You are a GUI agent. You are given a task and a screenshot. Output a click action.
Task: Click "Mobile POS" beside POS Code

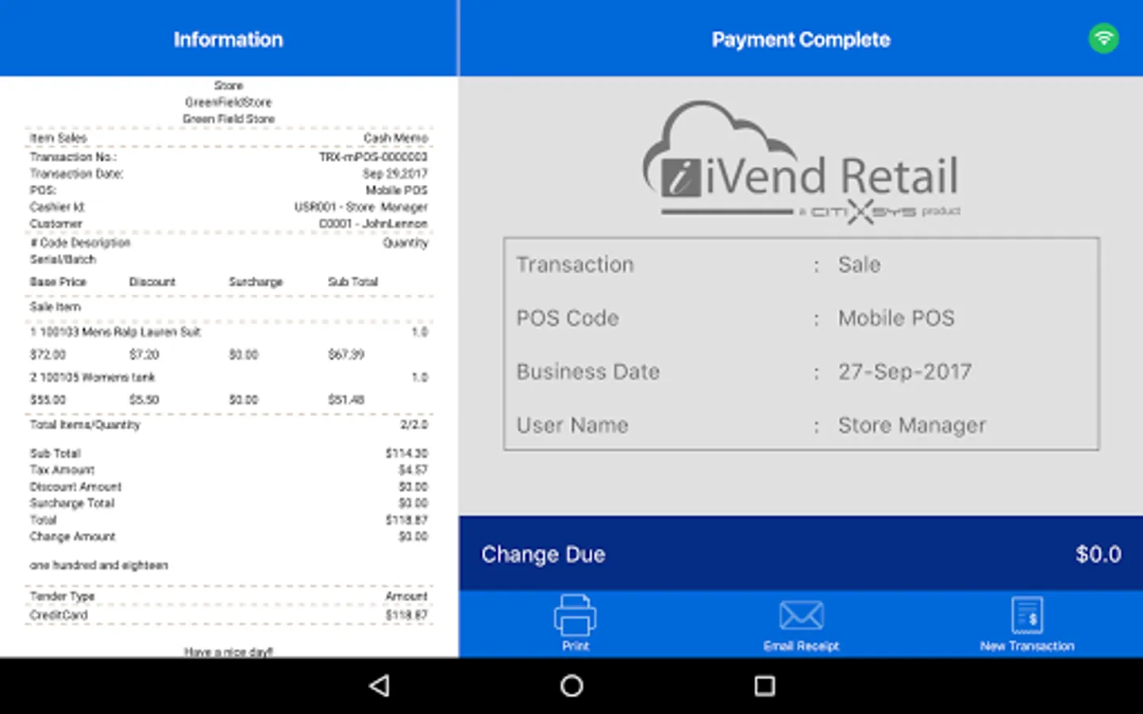(897, 318)
